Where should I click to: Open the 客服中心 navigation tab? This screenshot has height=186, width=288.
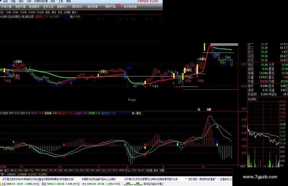point(62,6)
